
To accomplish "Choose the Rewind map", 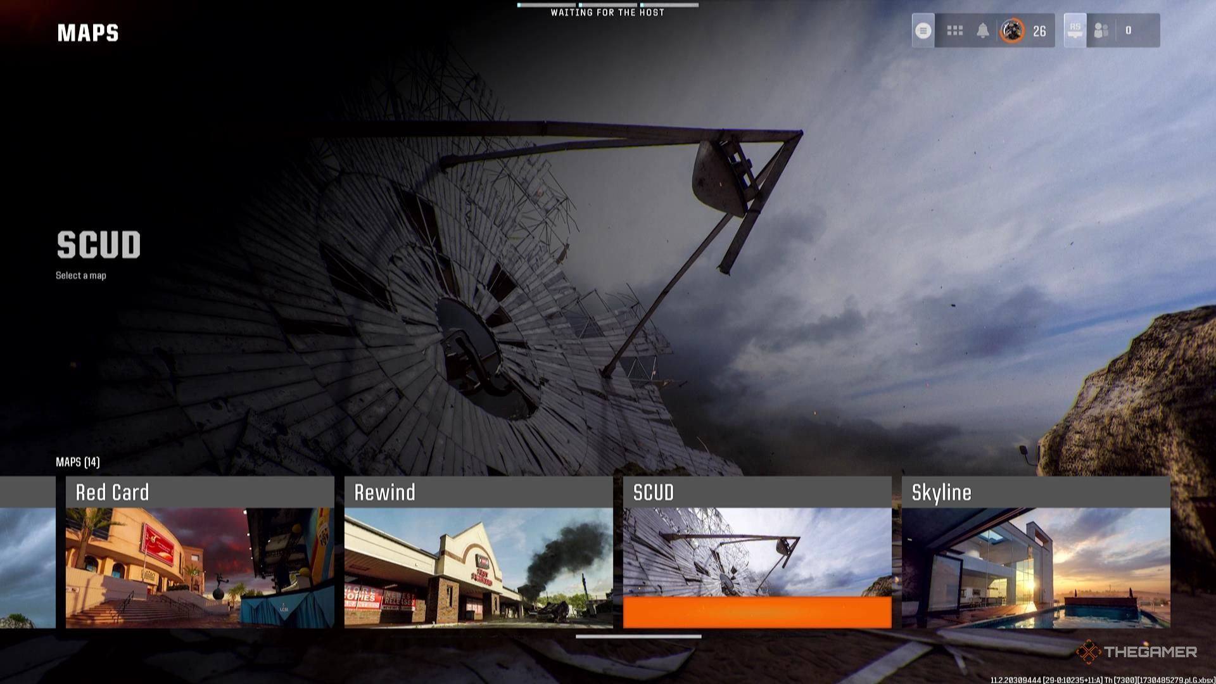I will click(x=479, y=552).
